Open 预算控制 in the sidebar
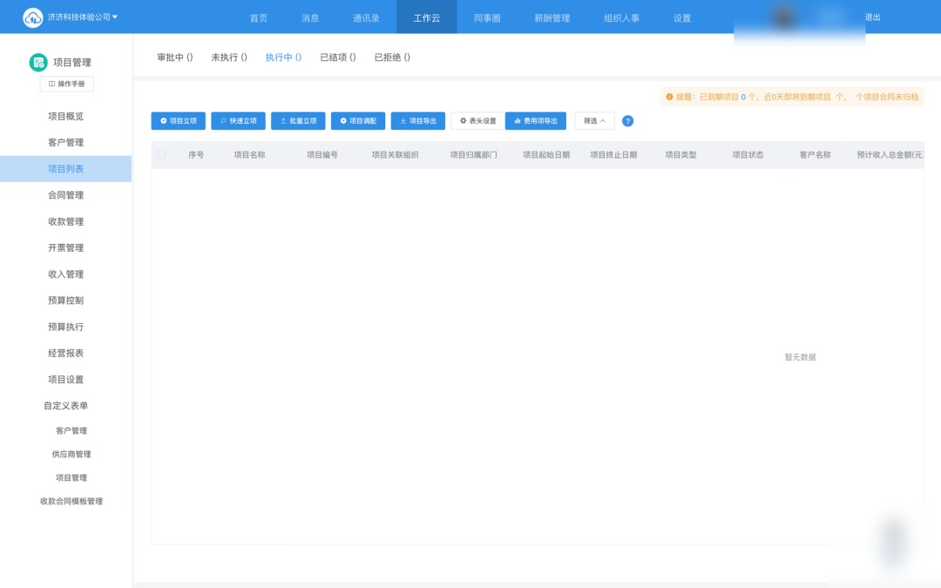 point(66,300)
